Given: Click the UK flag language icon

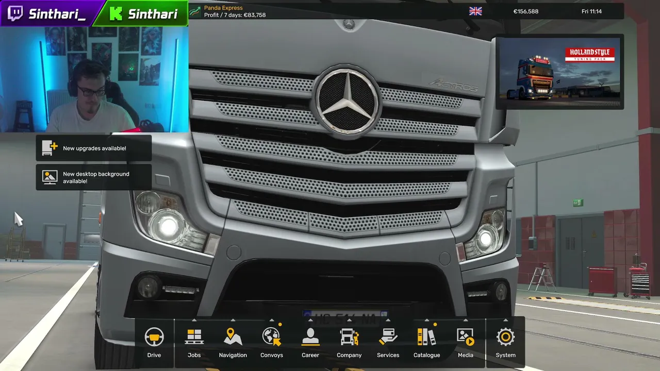Looking at the screenshot, I should (475, 11).
